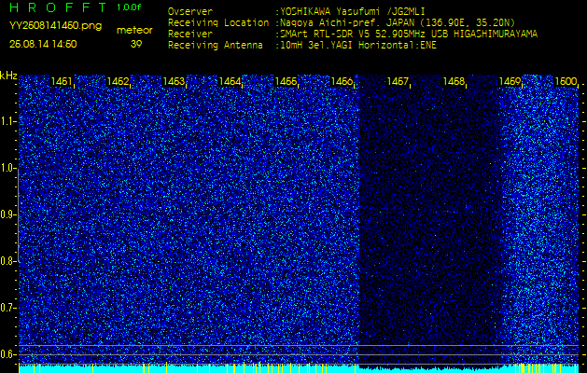
Task: Click the 0.7 frequency axis label
Action: (7, 308)
